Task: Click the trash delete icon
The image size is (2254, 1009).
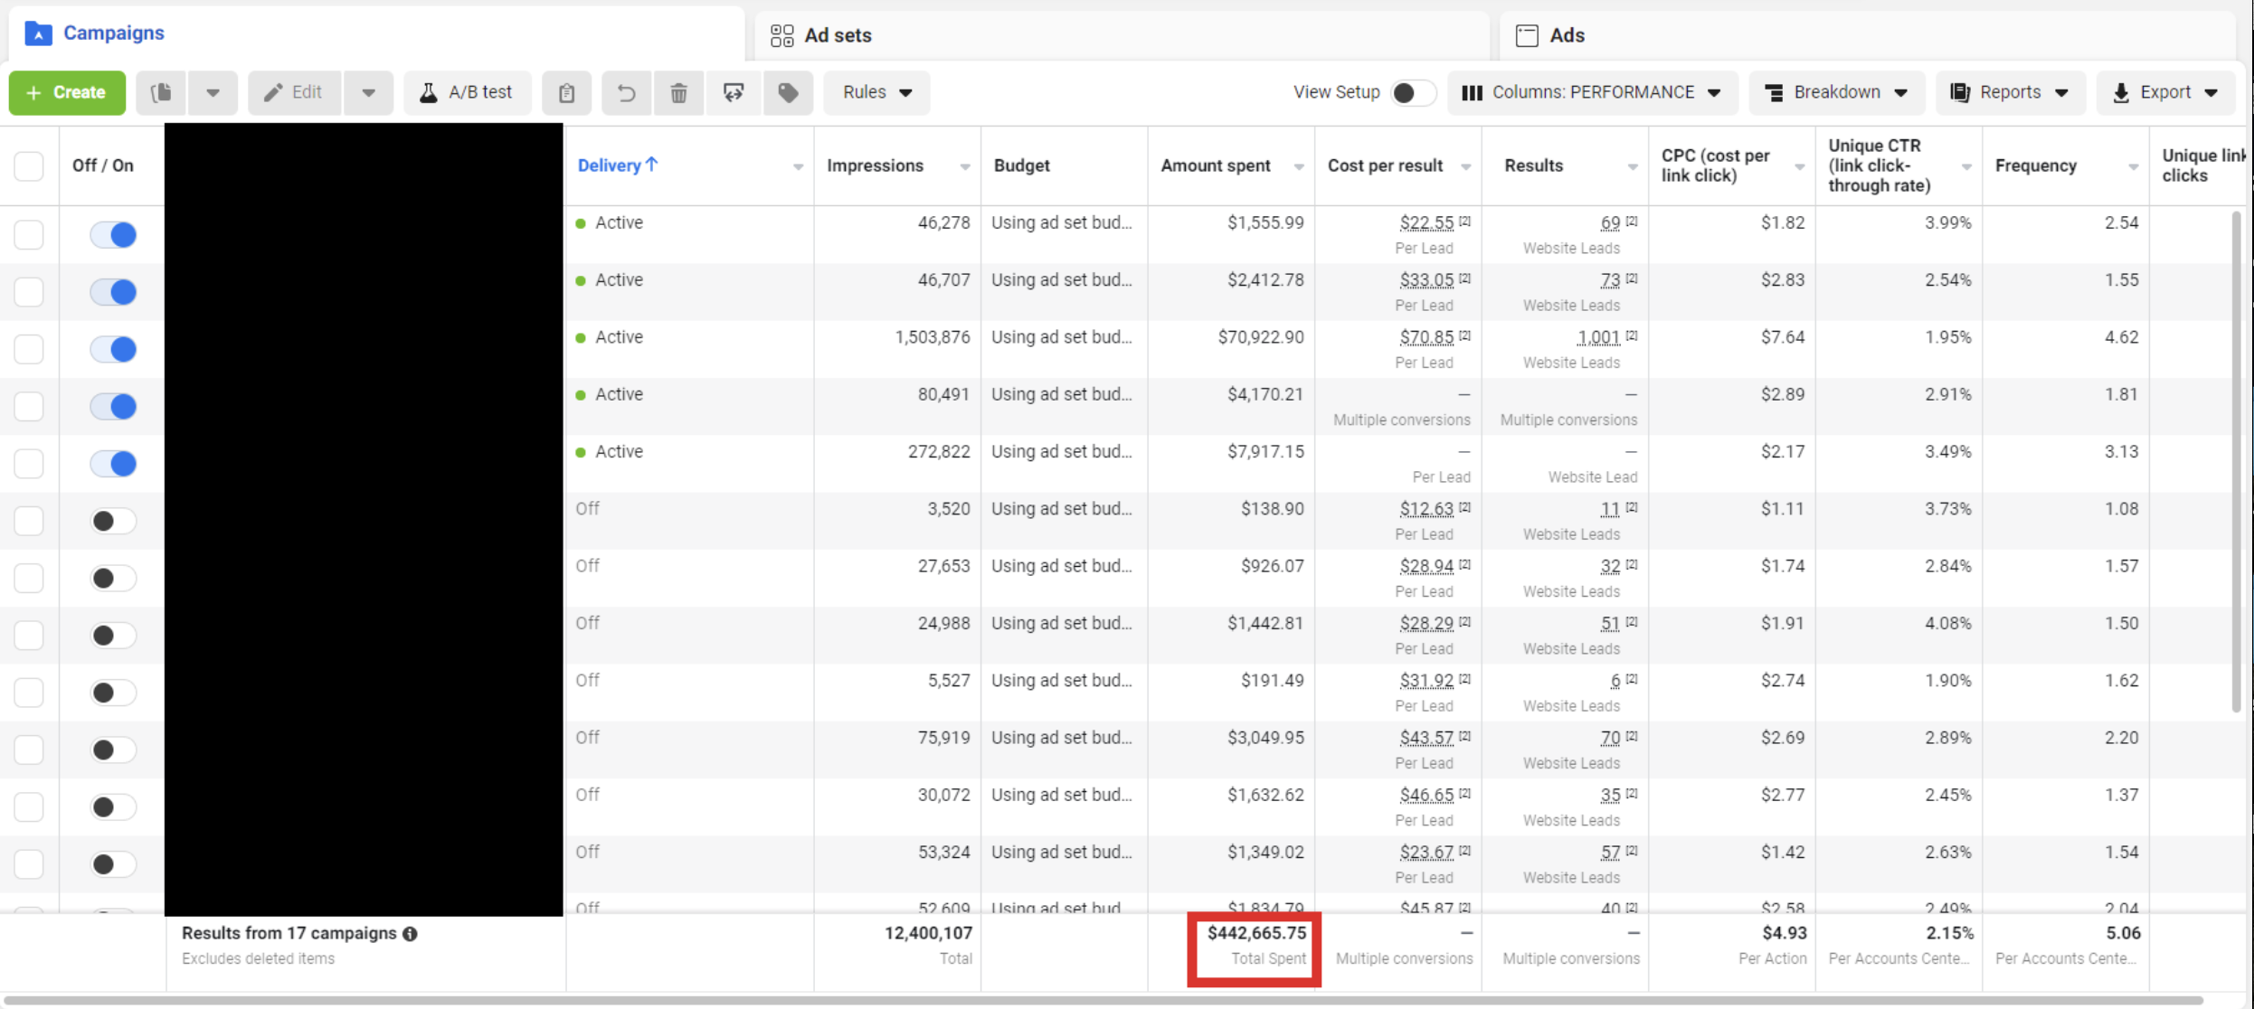Action: (678, 92)
